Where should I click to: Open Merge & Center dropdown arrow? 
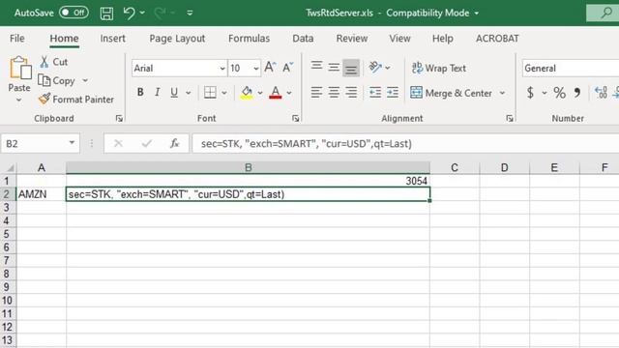(x=502, y=93)
